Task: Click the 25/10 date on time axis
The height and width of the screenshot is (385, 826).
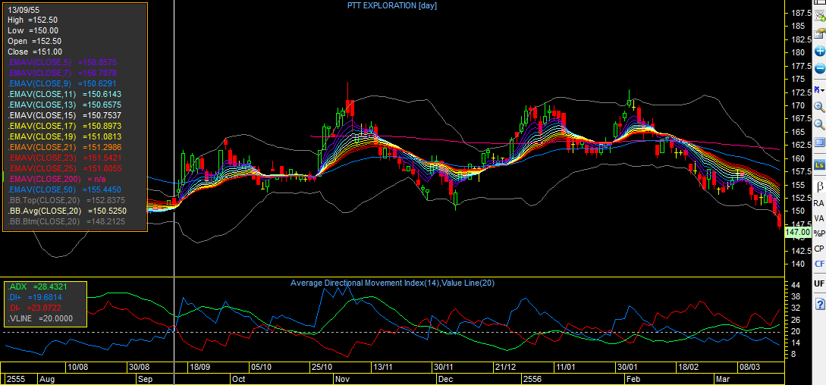Action: 322,367
